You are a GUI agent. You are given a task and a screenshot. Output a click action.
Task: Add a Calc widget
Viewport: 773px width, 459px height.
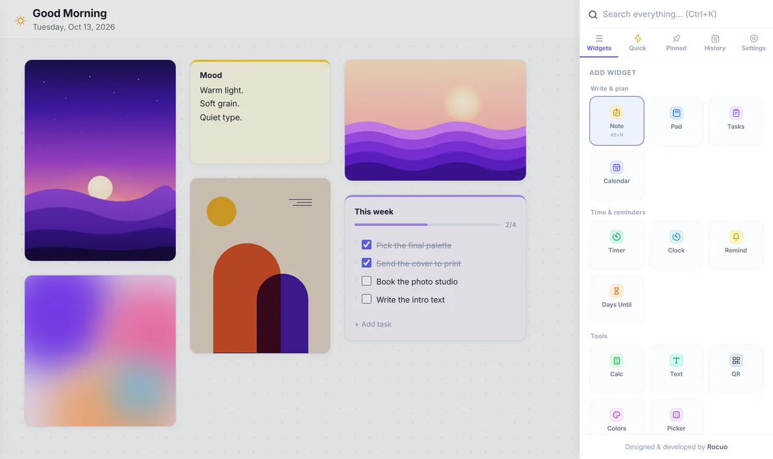point(616,368)
